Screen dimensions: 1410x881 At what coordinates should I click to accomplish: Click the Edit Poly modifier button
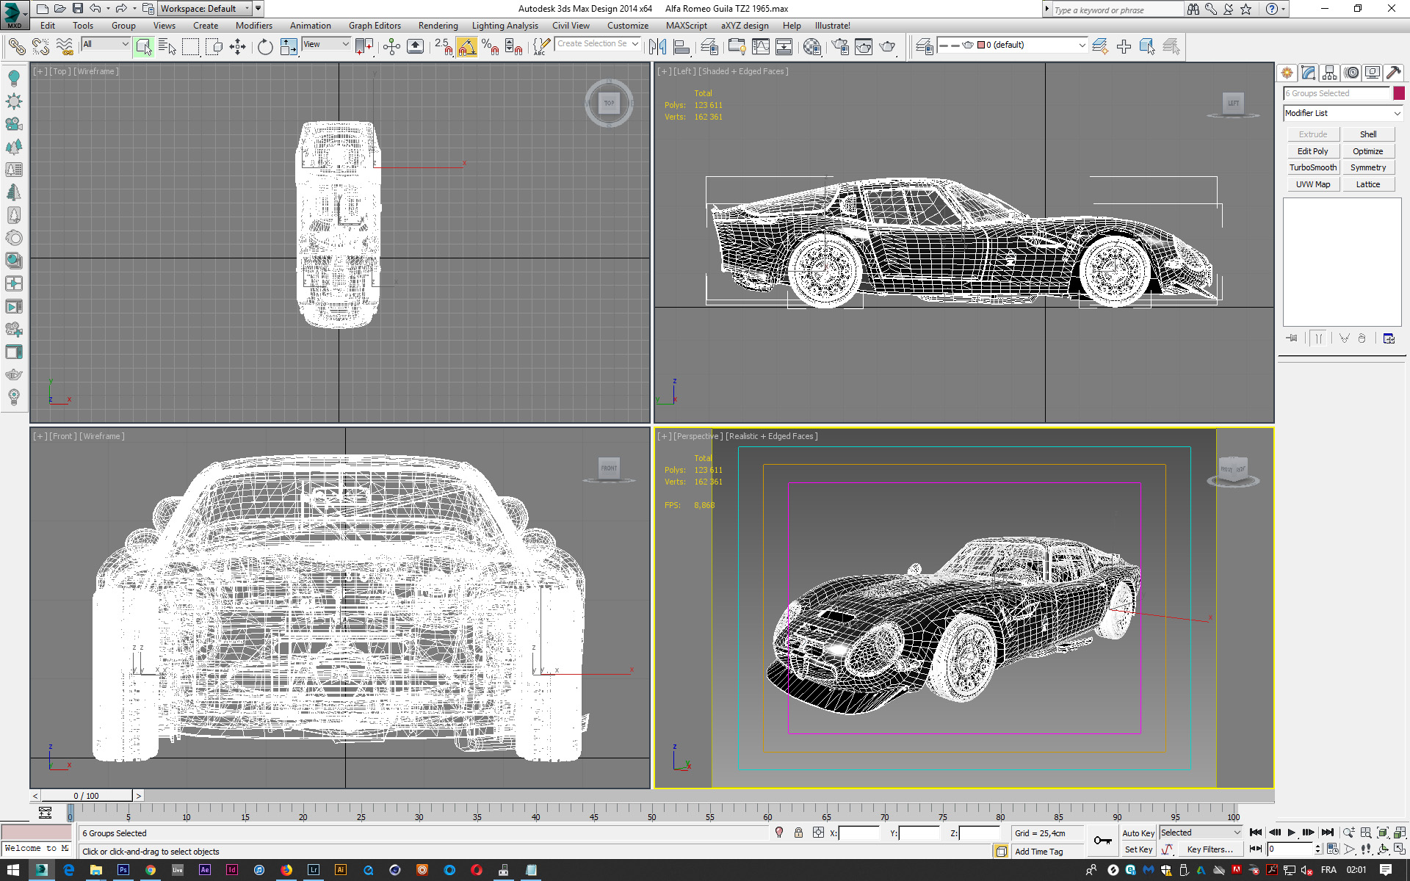(x=1313, y=151)
